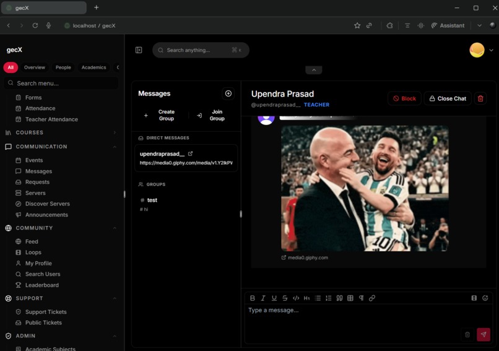The width and height of the screenshot is (499, 351).
Task: Reload the browser page
Action: [35, 25]
